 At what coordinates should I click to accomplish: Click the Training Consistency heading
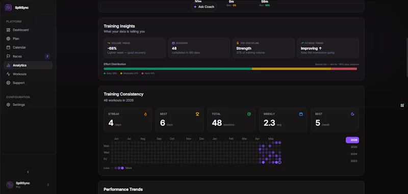click(123, 94)
